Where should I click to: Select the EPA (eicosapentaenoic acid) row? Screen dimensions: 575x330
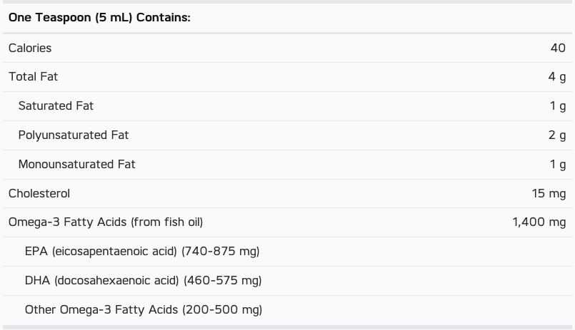tap(287, 252)
